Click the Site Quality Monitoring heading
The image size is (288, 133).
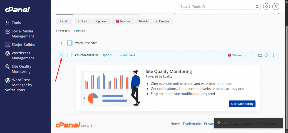(169, 71)
